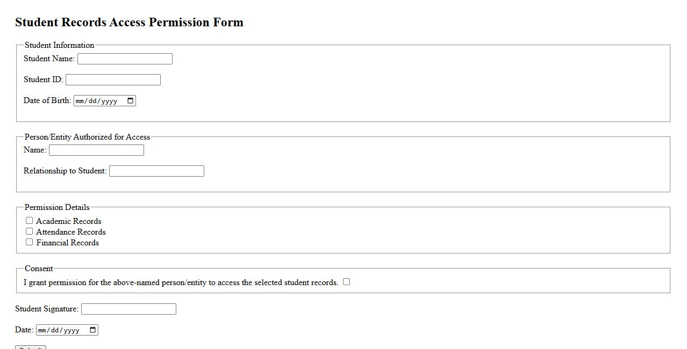Enable the Attendance Records checkbox
The height and width of the screenshot is (349, 687).
click(30, 231)
